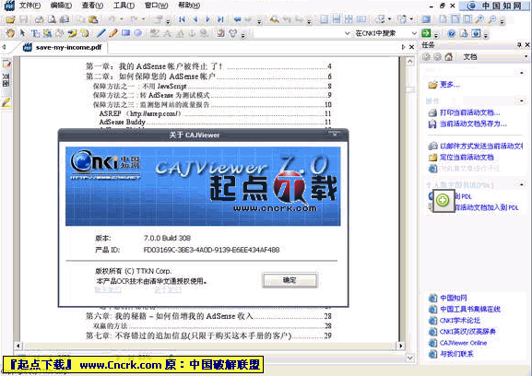Go to the previous page

195,19
